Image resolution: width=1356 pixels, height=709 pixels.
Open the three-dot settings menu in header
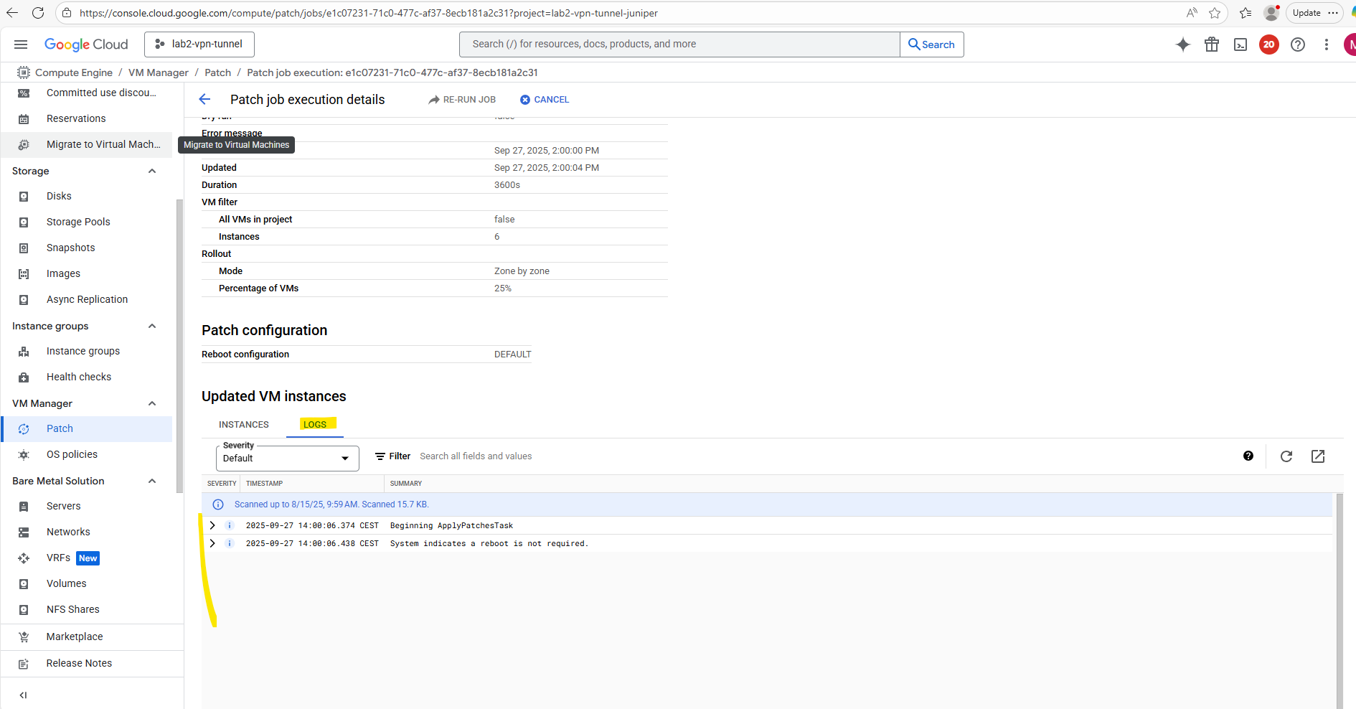click(1327, 44)
